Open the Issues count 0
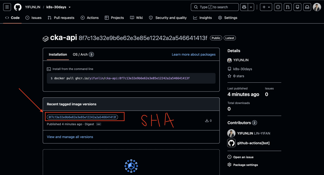 tap(266, 94)
